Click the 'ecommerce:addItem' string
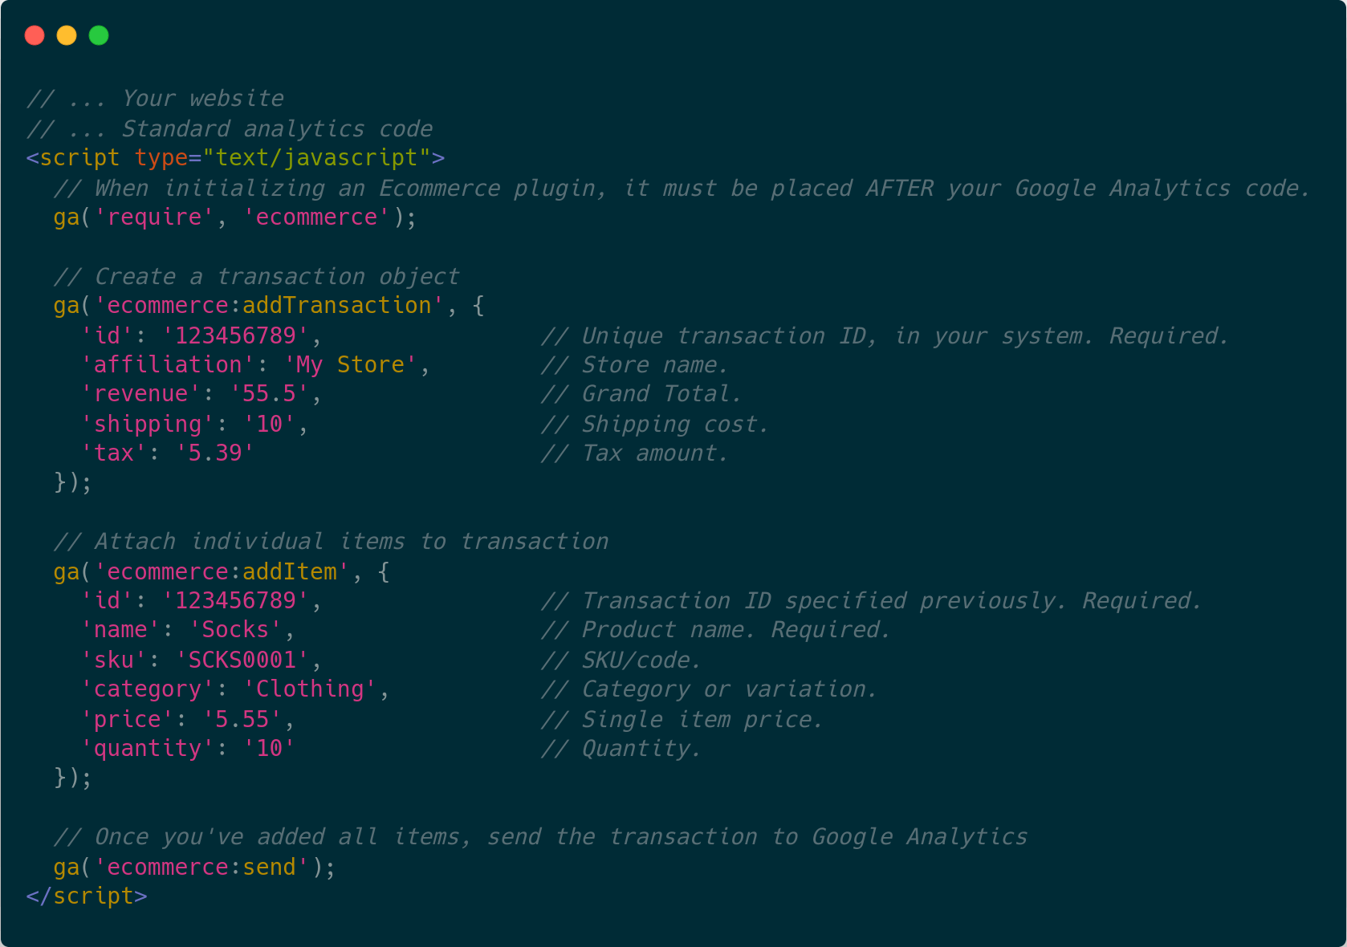Viewport: 1347px width, 947px height. tap(222, 572)
